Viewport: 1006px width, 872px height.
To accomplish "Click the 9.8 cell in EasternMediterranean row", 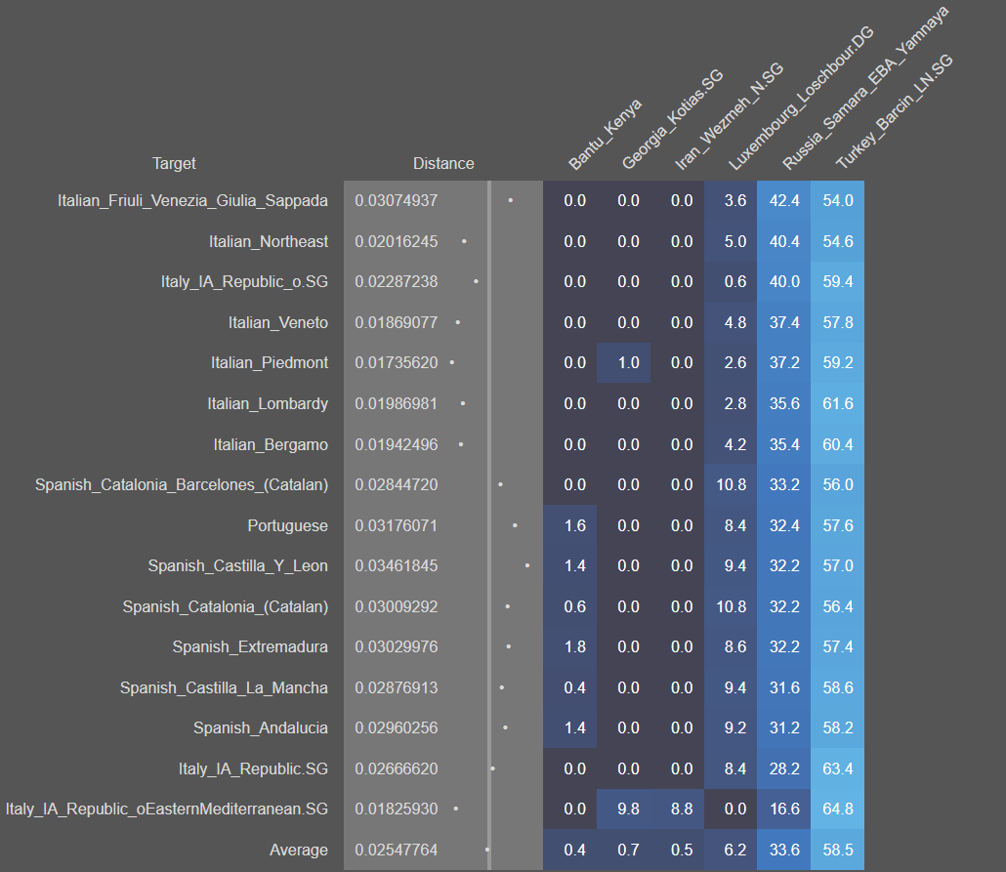I will click(623, 810).
